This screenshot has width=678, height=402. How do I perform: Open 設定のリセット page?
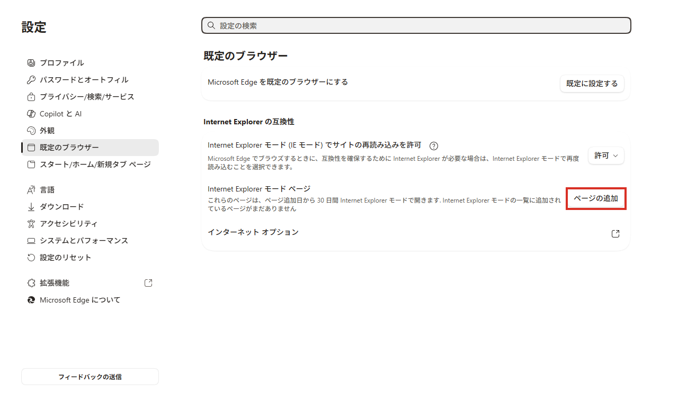tap(90, 258)
